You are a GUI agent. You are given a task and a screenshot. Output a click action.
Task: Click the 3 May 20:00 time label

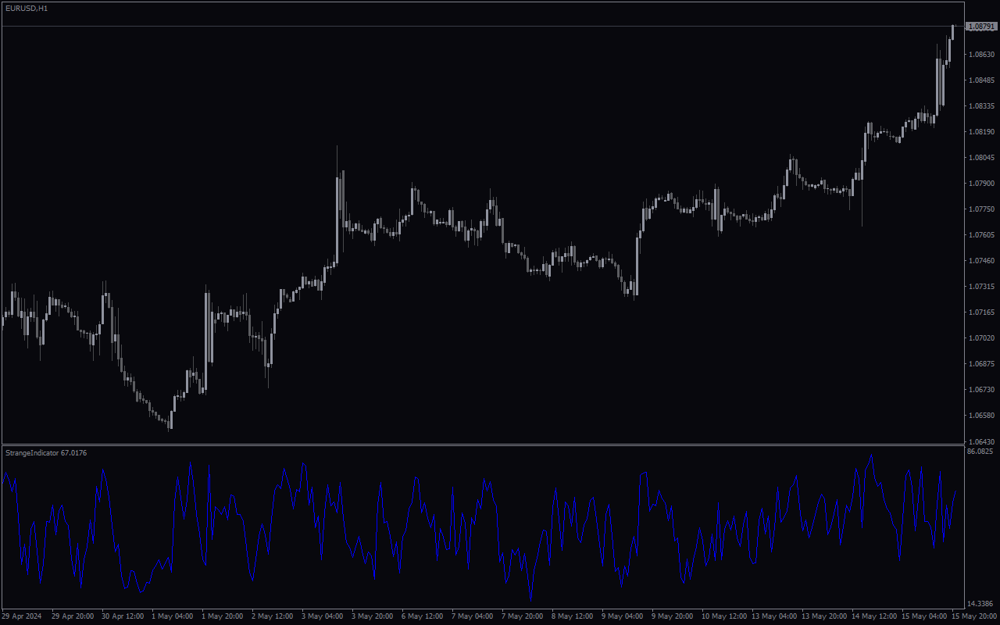372,616
